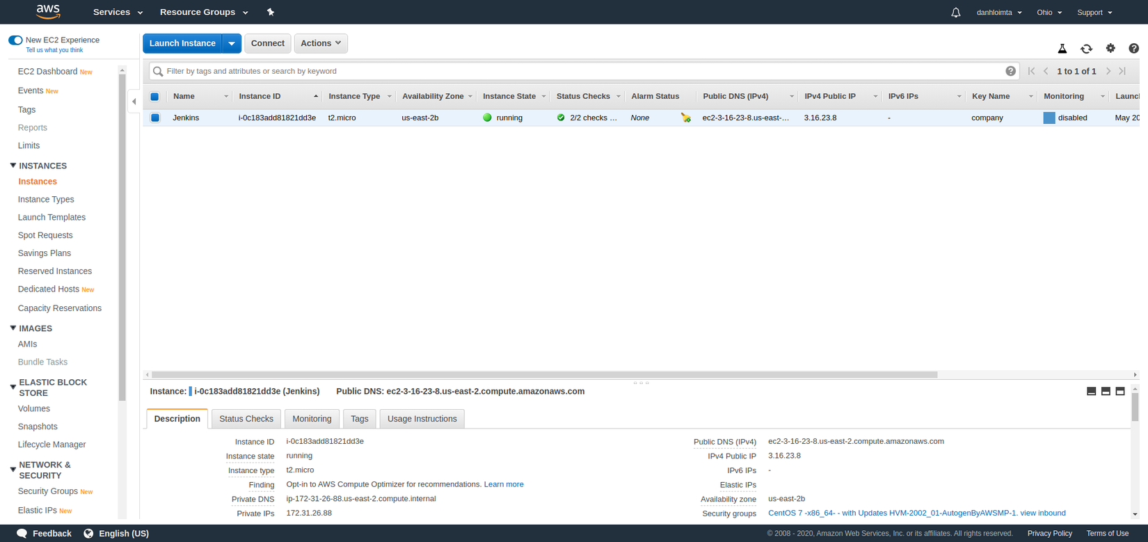This screenshot has width=1148, height=542.
Task: Click the language globe icon
Action: coord(88,534)
